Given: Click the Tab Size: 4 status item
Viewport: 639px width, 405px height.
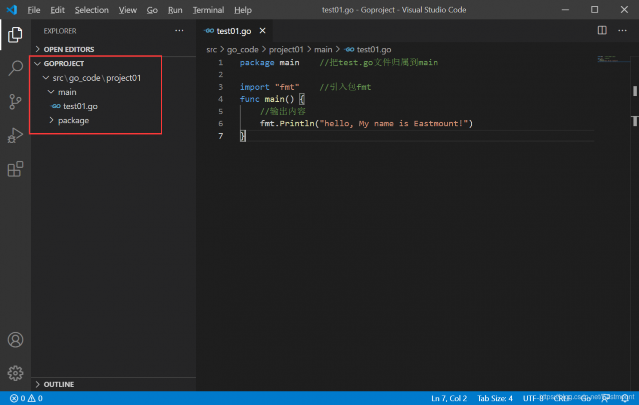Looking at the screenshot, I should 495,398.
